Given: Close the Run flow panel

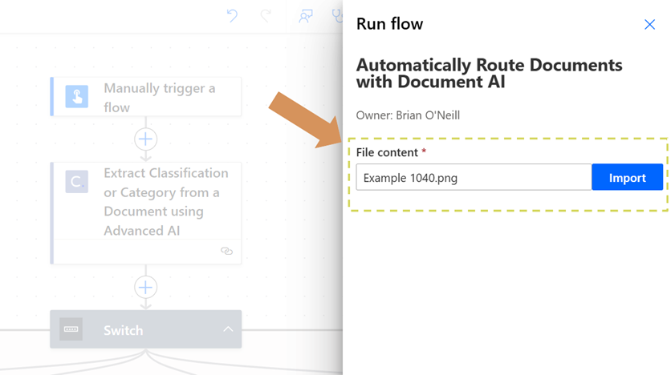Looking at the screenshot, I should 649,24.
